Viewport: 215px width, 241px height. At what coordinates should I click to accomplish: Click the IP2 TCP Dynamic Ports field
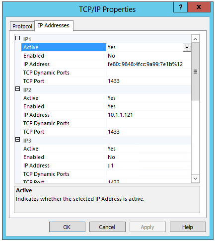(148, 123)
